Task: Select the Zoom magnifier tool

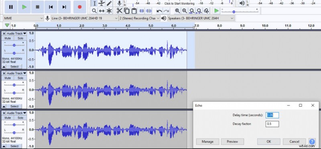Action: (x=94, y=11)
